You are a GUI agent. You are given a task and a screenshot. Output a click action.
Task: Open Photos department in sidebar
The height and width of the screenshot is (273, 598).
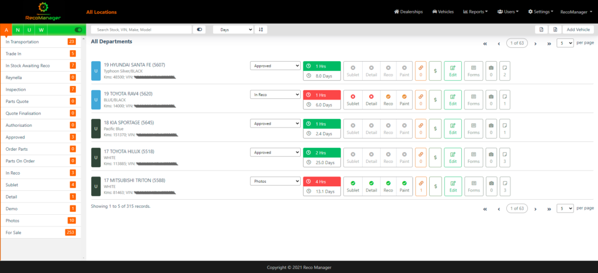click(41, 221)
